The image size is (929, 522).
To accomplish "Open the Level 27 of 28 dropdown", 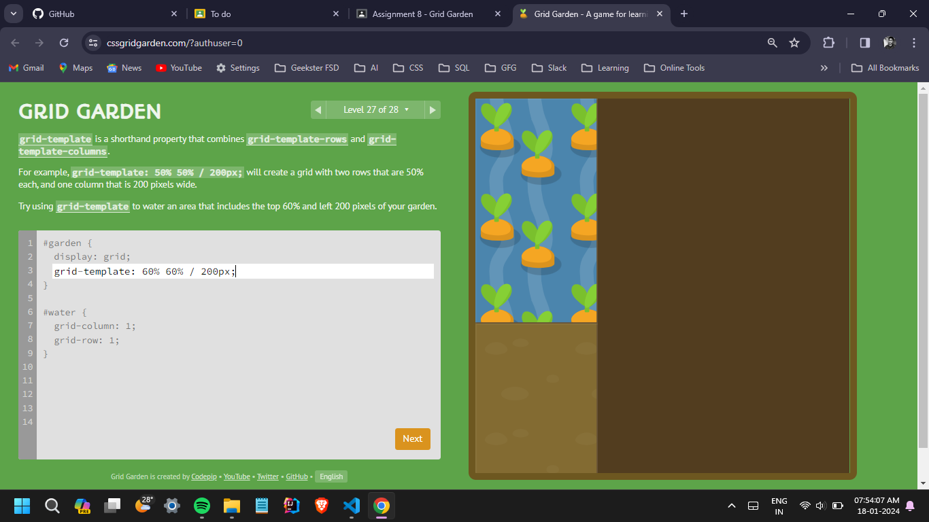I will pos(375,109).
